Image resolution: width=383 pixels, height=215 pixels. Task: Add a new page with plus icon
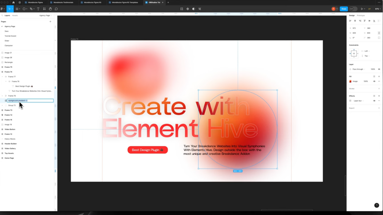pos(50,21)
